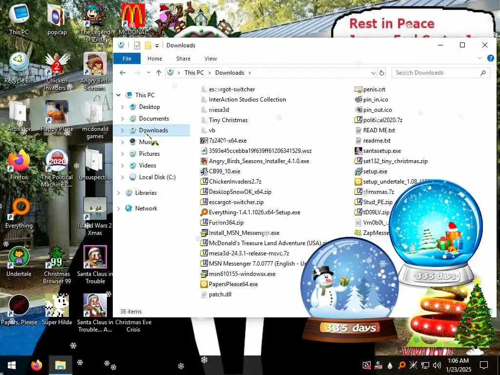Launch Flappy Plane from desktop
The width and height of the screenshot is (500, 375).
point(57,116)
